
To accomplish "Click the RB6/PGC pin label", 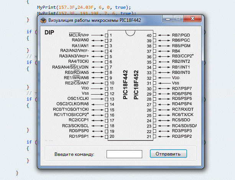I will 181,40.
